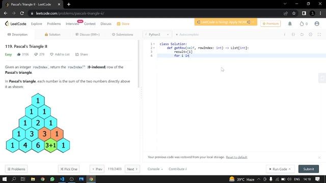Open the notifications bell
The width and height of the screenshot is (326, 183).
point(290,24)
